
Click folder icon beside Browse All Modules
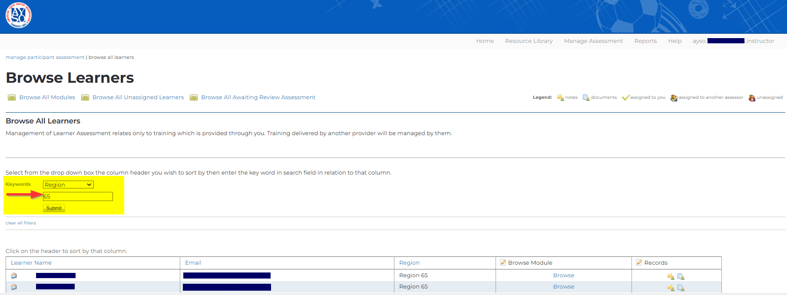tap(12, 97)
